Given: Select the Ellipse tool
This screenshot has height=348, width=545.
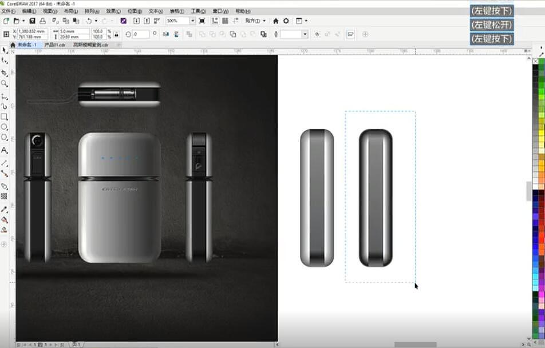Looking at the screenshot, I should [x=5, y=127].
